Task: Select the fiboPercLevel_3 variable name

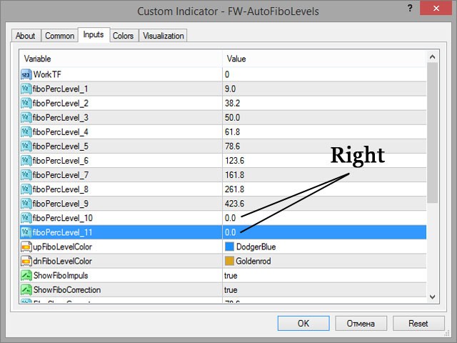Action: (60, 118)
